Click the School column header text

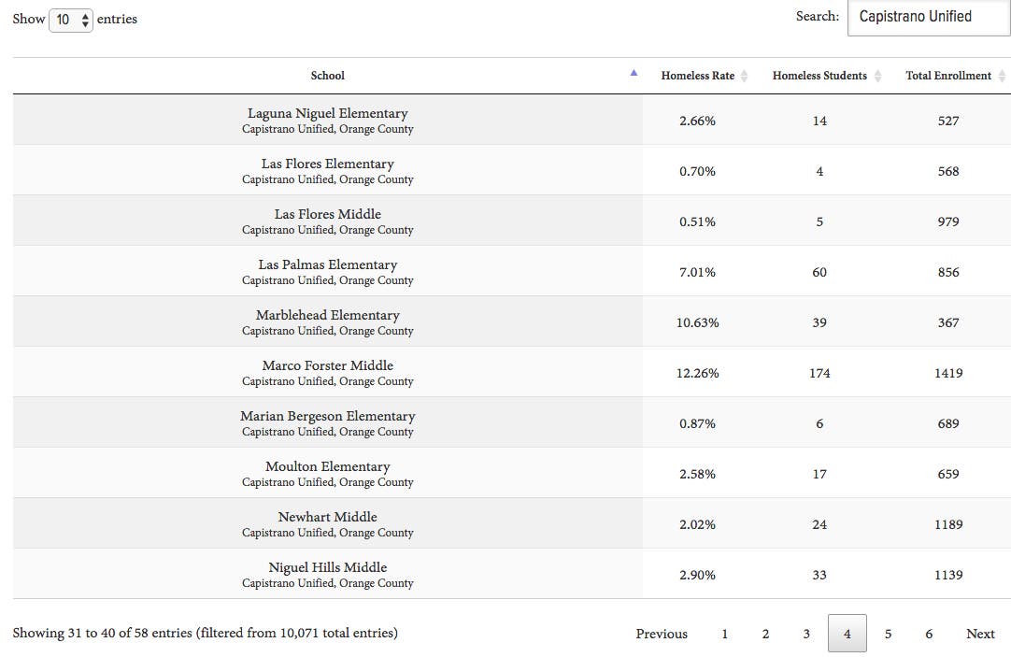[x=327, y=76]
